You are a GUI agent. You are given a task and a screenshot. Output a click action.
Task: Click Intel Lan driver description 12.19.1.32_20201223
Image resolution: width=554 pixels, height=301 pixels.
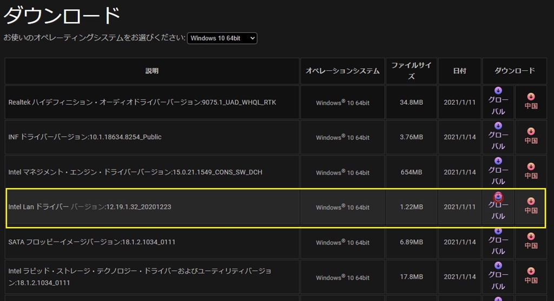90,207
